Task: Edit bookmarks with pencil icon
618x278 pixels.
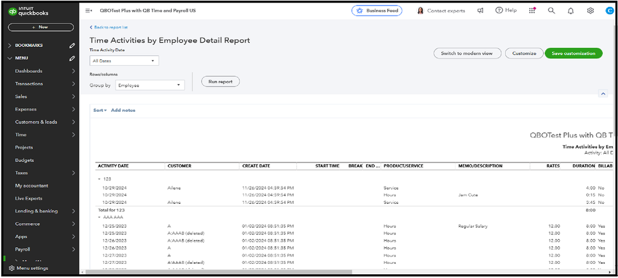Action: [72, 46]
